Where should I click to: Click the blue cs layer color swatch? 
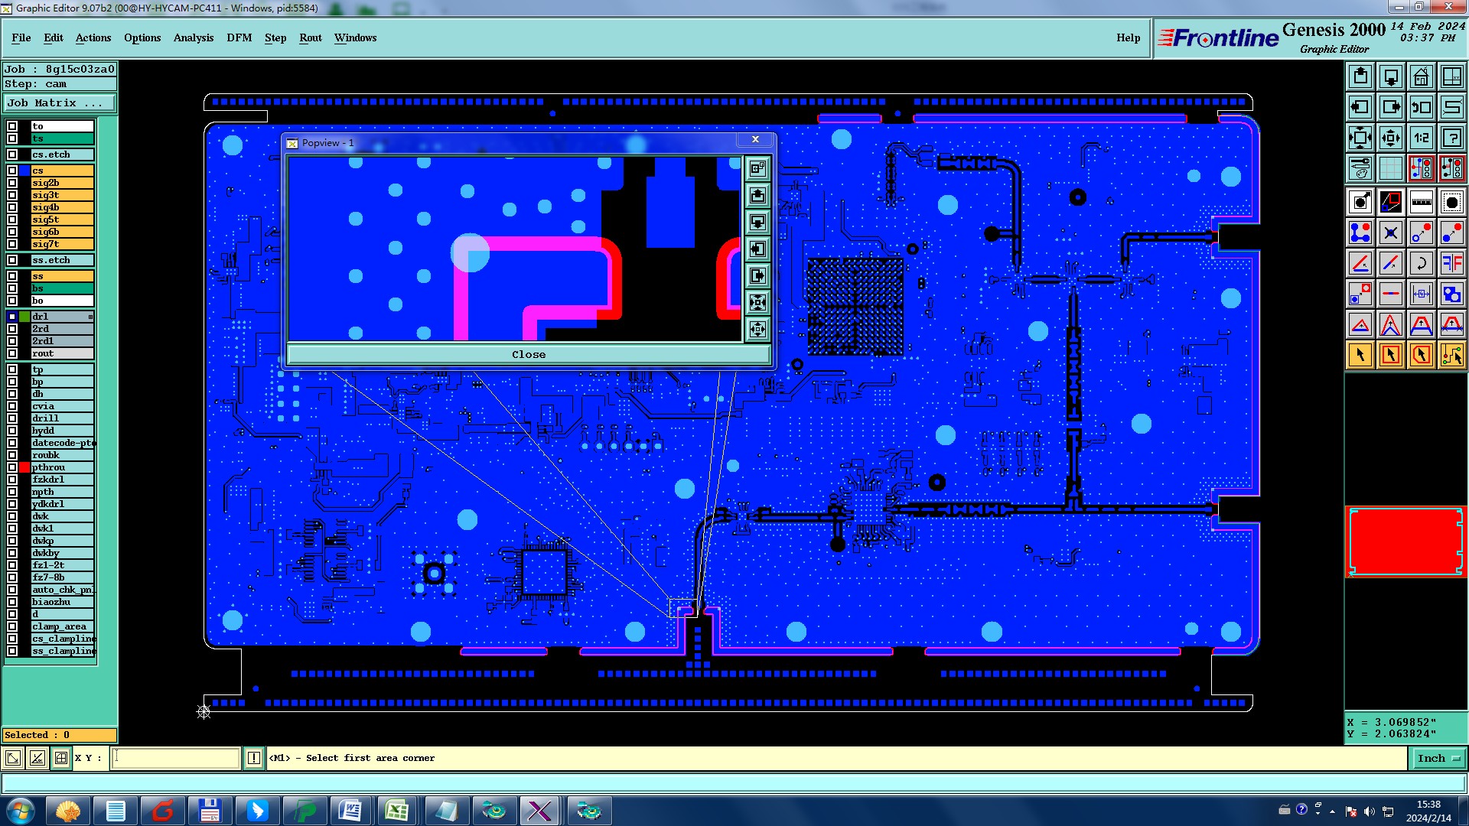click(24, 171)
